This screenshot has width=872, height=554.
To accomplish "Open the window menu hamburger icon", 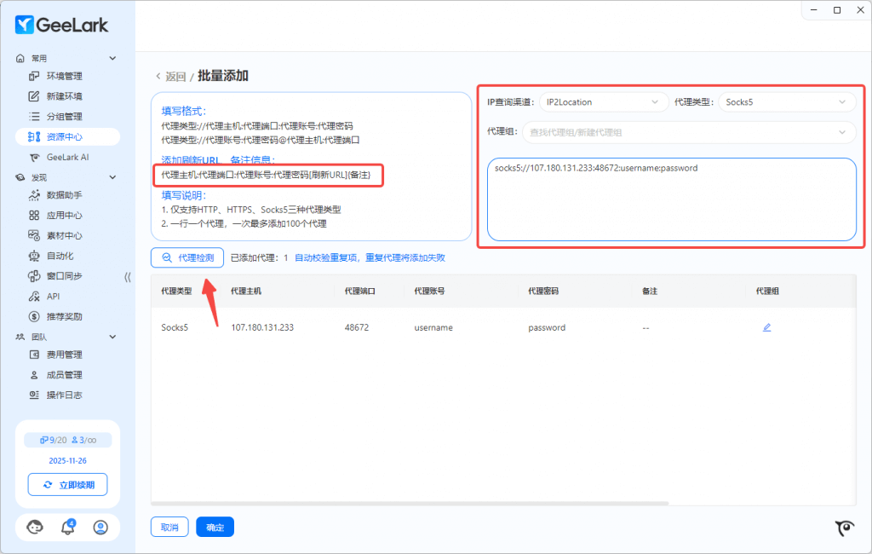I will tap(813, 10).
